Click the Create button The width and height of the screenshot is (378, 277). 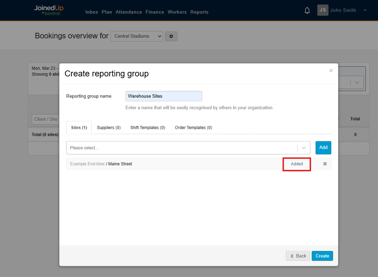322,256
